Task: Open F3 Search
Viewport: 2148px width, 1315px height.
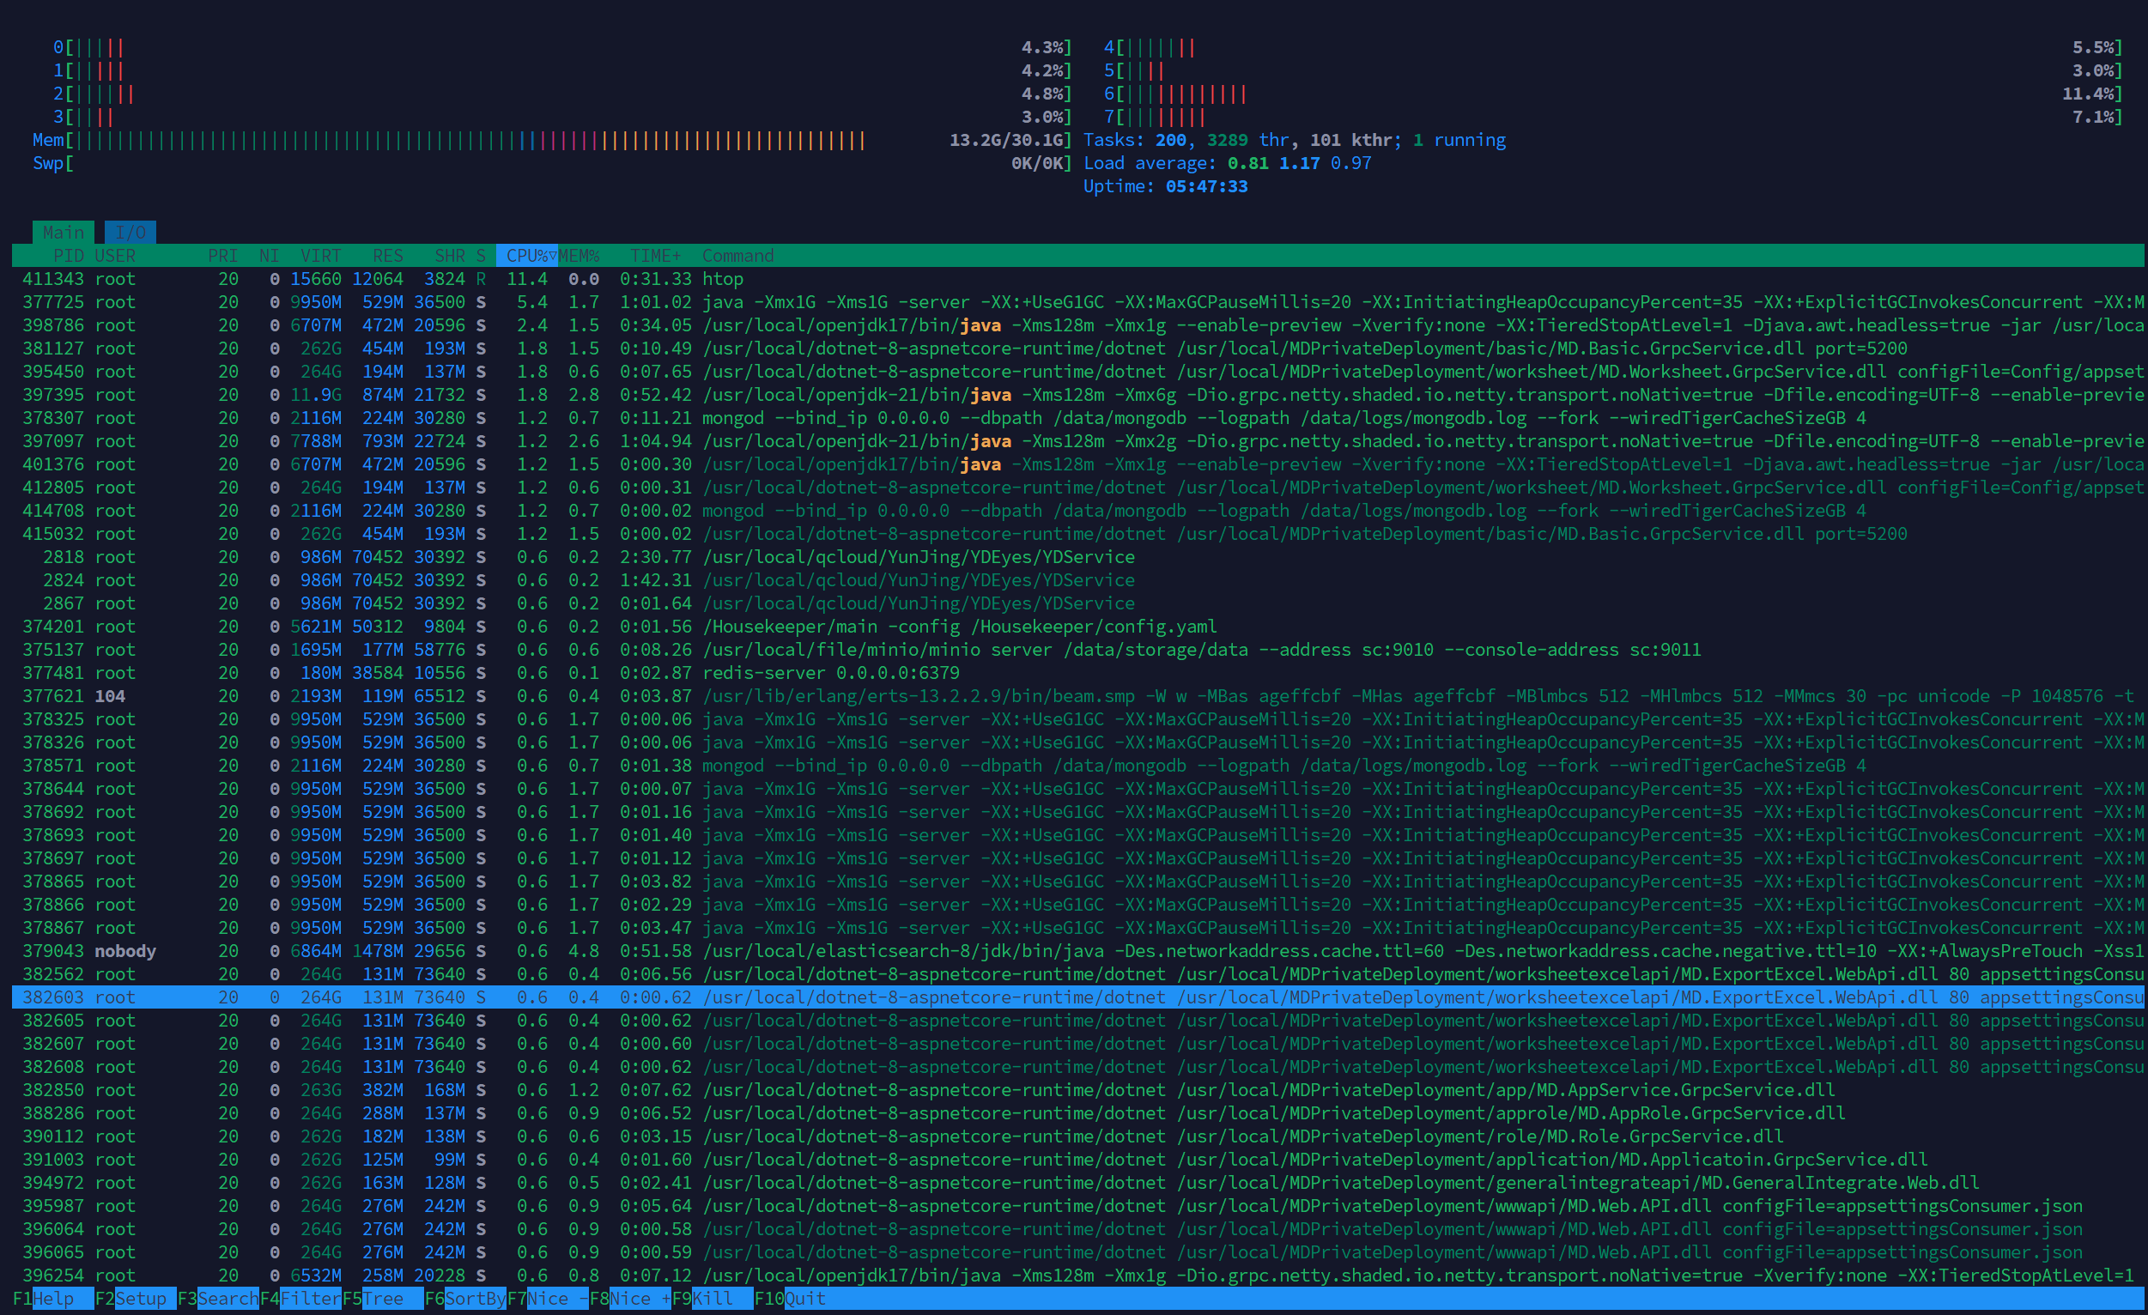Action: click(218, 1299)
